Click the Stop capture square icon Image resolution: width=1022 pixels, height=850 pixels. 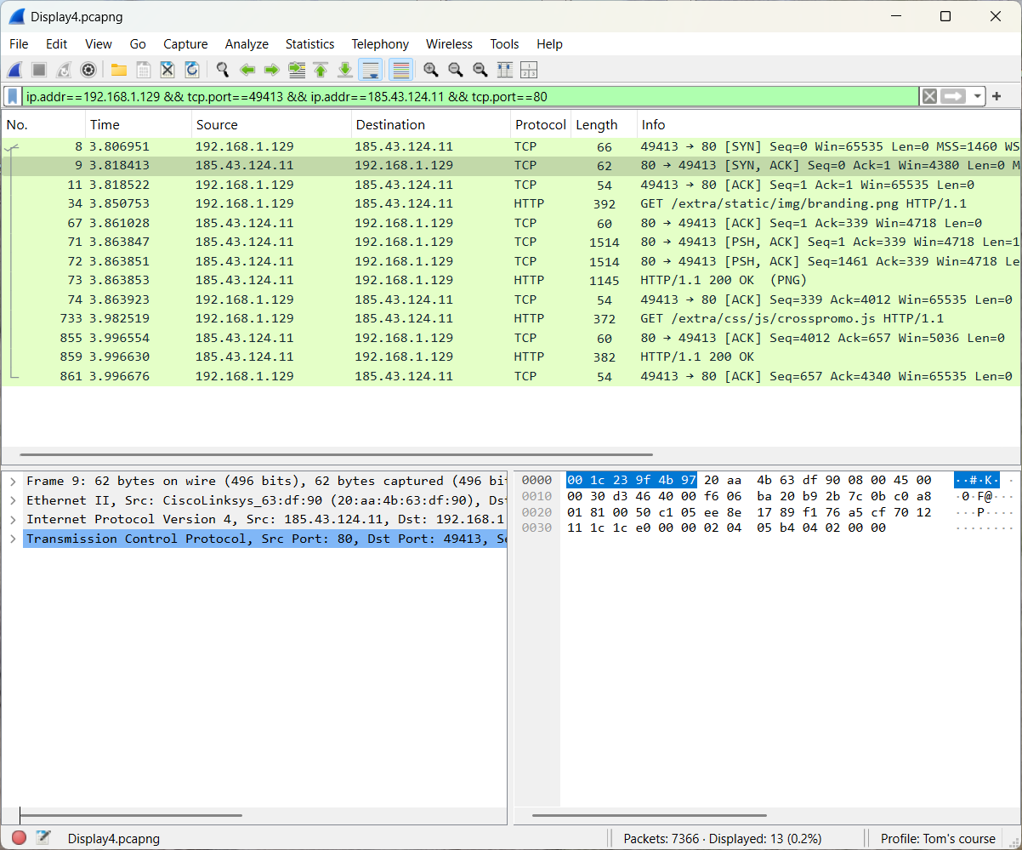pos(39,70)
